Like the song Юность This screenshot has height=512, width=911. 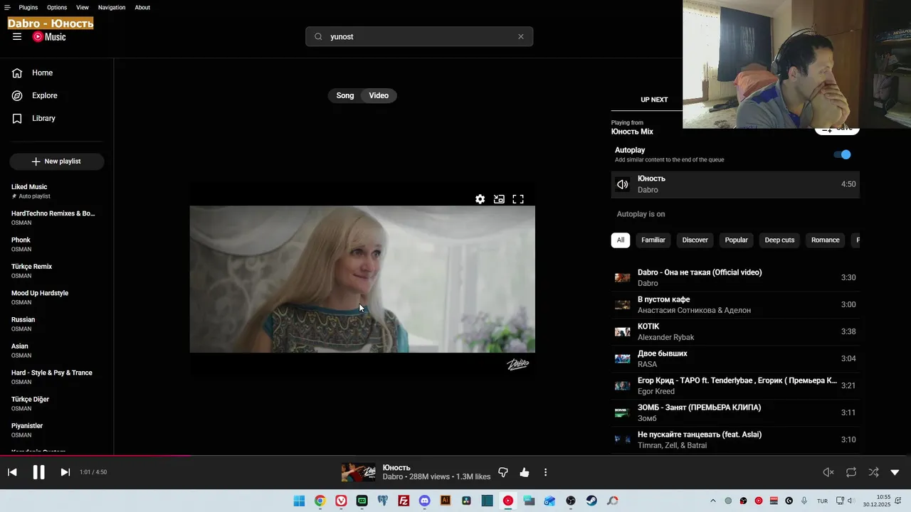(525, 472)
